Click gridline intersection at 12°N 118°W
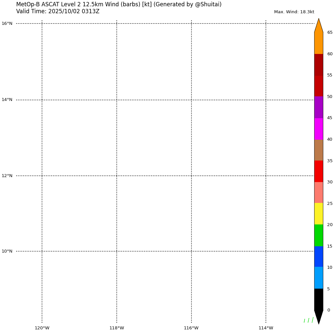Viewport: 334px width, 332px height. 117,176
